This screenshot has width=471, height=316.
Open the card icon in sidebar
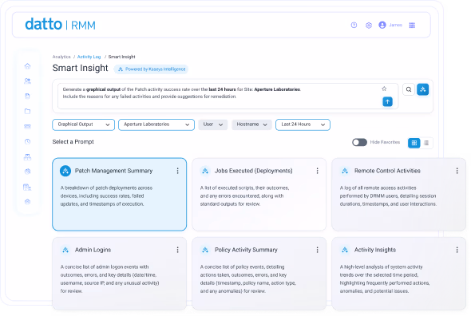coord(27,126)
